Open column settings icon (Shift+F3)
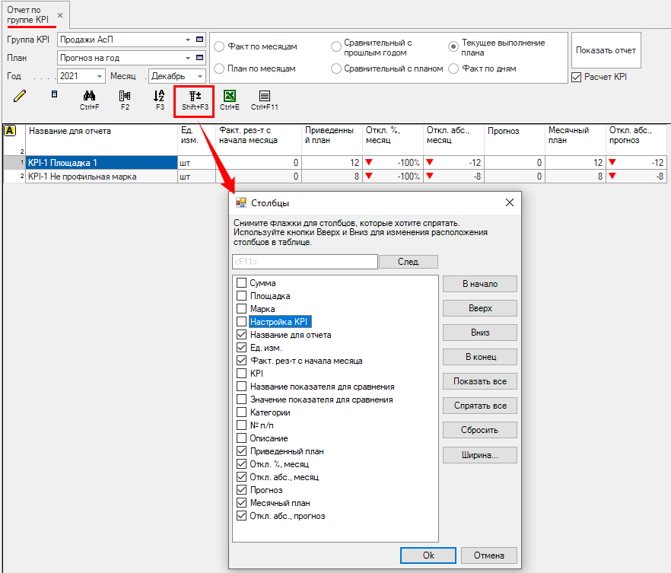 [x=194, y=96]
